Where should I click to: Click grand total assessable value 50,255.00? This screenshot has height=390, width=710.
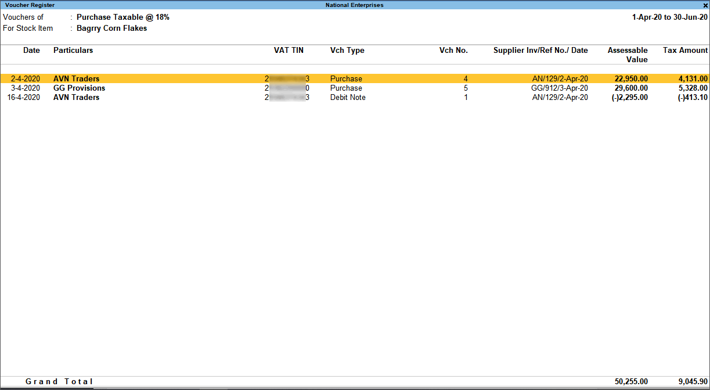pos(631,381)
